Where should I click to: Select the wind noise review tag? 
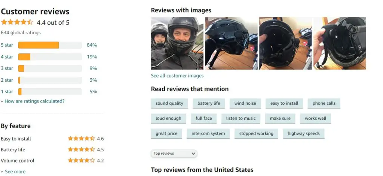pos(245,103)
